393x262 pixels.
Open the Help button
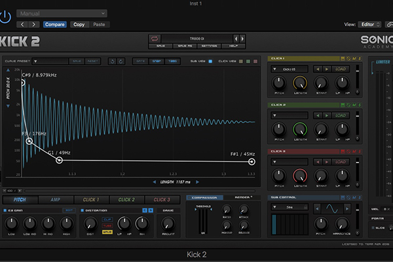click(x=233, y=46)
